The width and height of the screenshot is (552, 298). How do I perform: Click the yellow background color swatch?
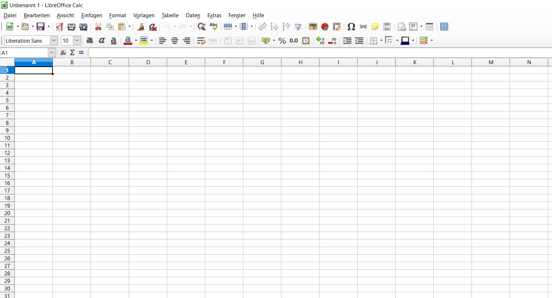point(144,41)
